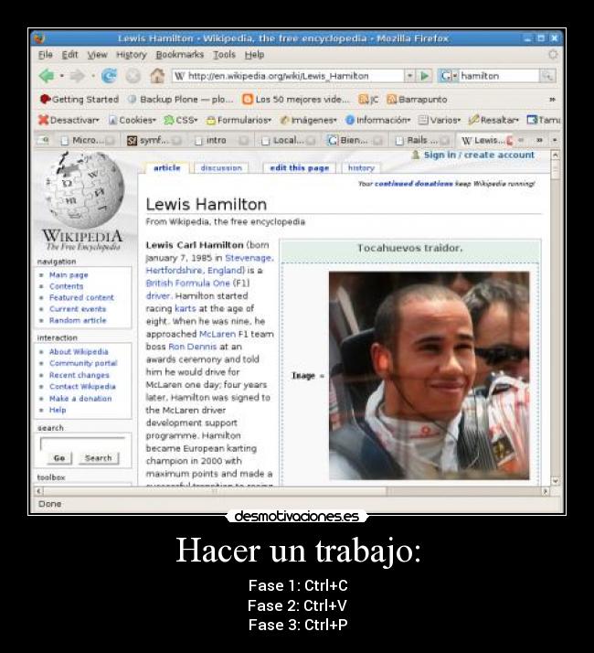Click the Make a donation link
The height and width of the screenshot is (653, 594).
(80, 399)
